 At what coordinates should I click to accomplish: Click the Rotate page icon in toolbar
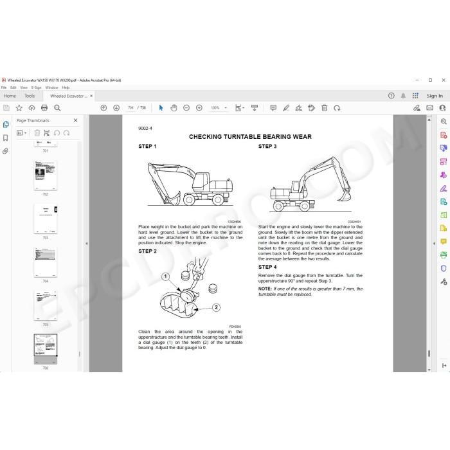337,108
